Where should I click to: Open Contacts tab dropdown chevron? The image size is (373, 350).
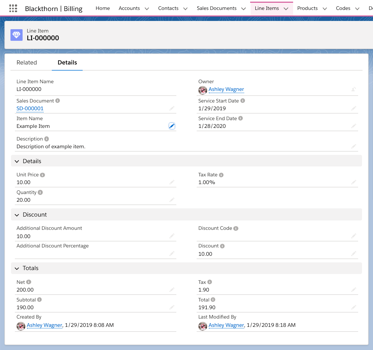(185, 9)
